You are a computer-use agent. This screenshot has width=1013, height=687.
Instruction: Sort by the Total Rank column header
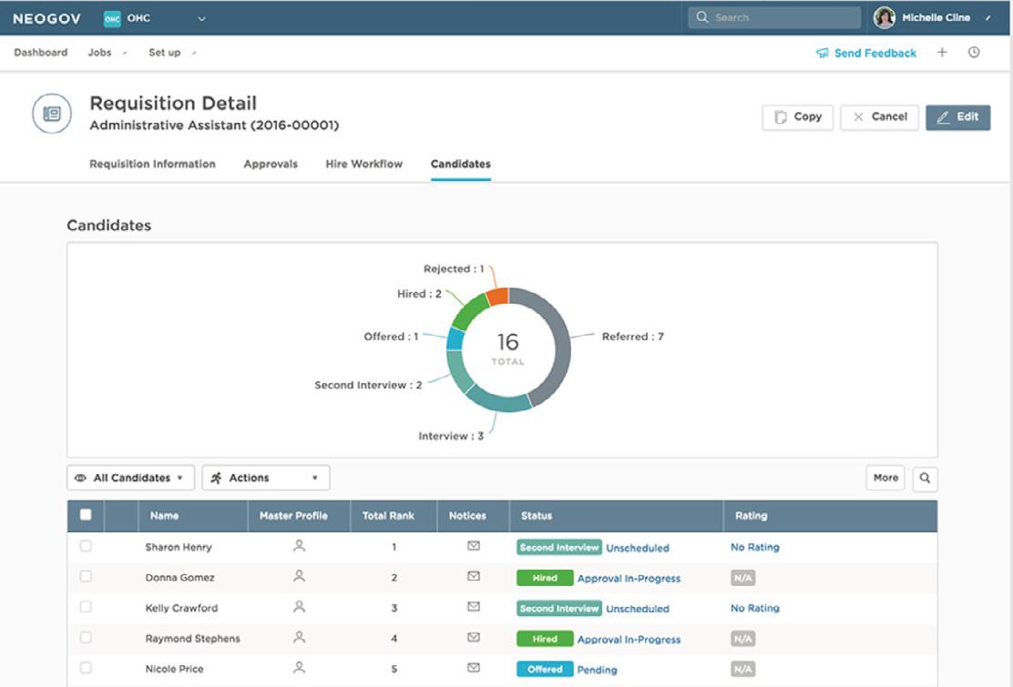tap(388, 515)
